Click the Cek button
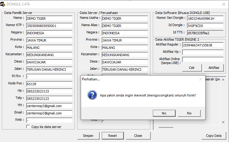This screenshot has height=142, width=229. [192, 68]
